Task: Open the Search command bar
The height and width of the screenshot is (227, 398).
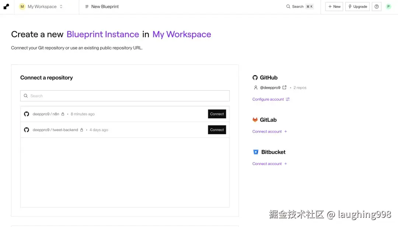Action: pyautogui.click(x=300, y=7)
